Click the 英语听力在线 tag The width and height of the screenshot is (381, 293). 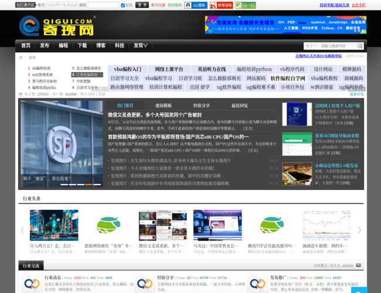coord(212,69)
